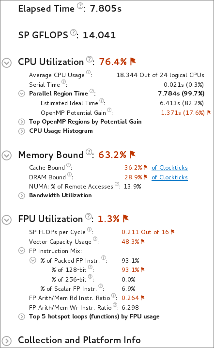The height and width of the screenshot is (348, 214).
Task: Collapse the Memory Bound section
Action: [x=7, y=156]
